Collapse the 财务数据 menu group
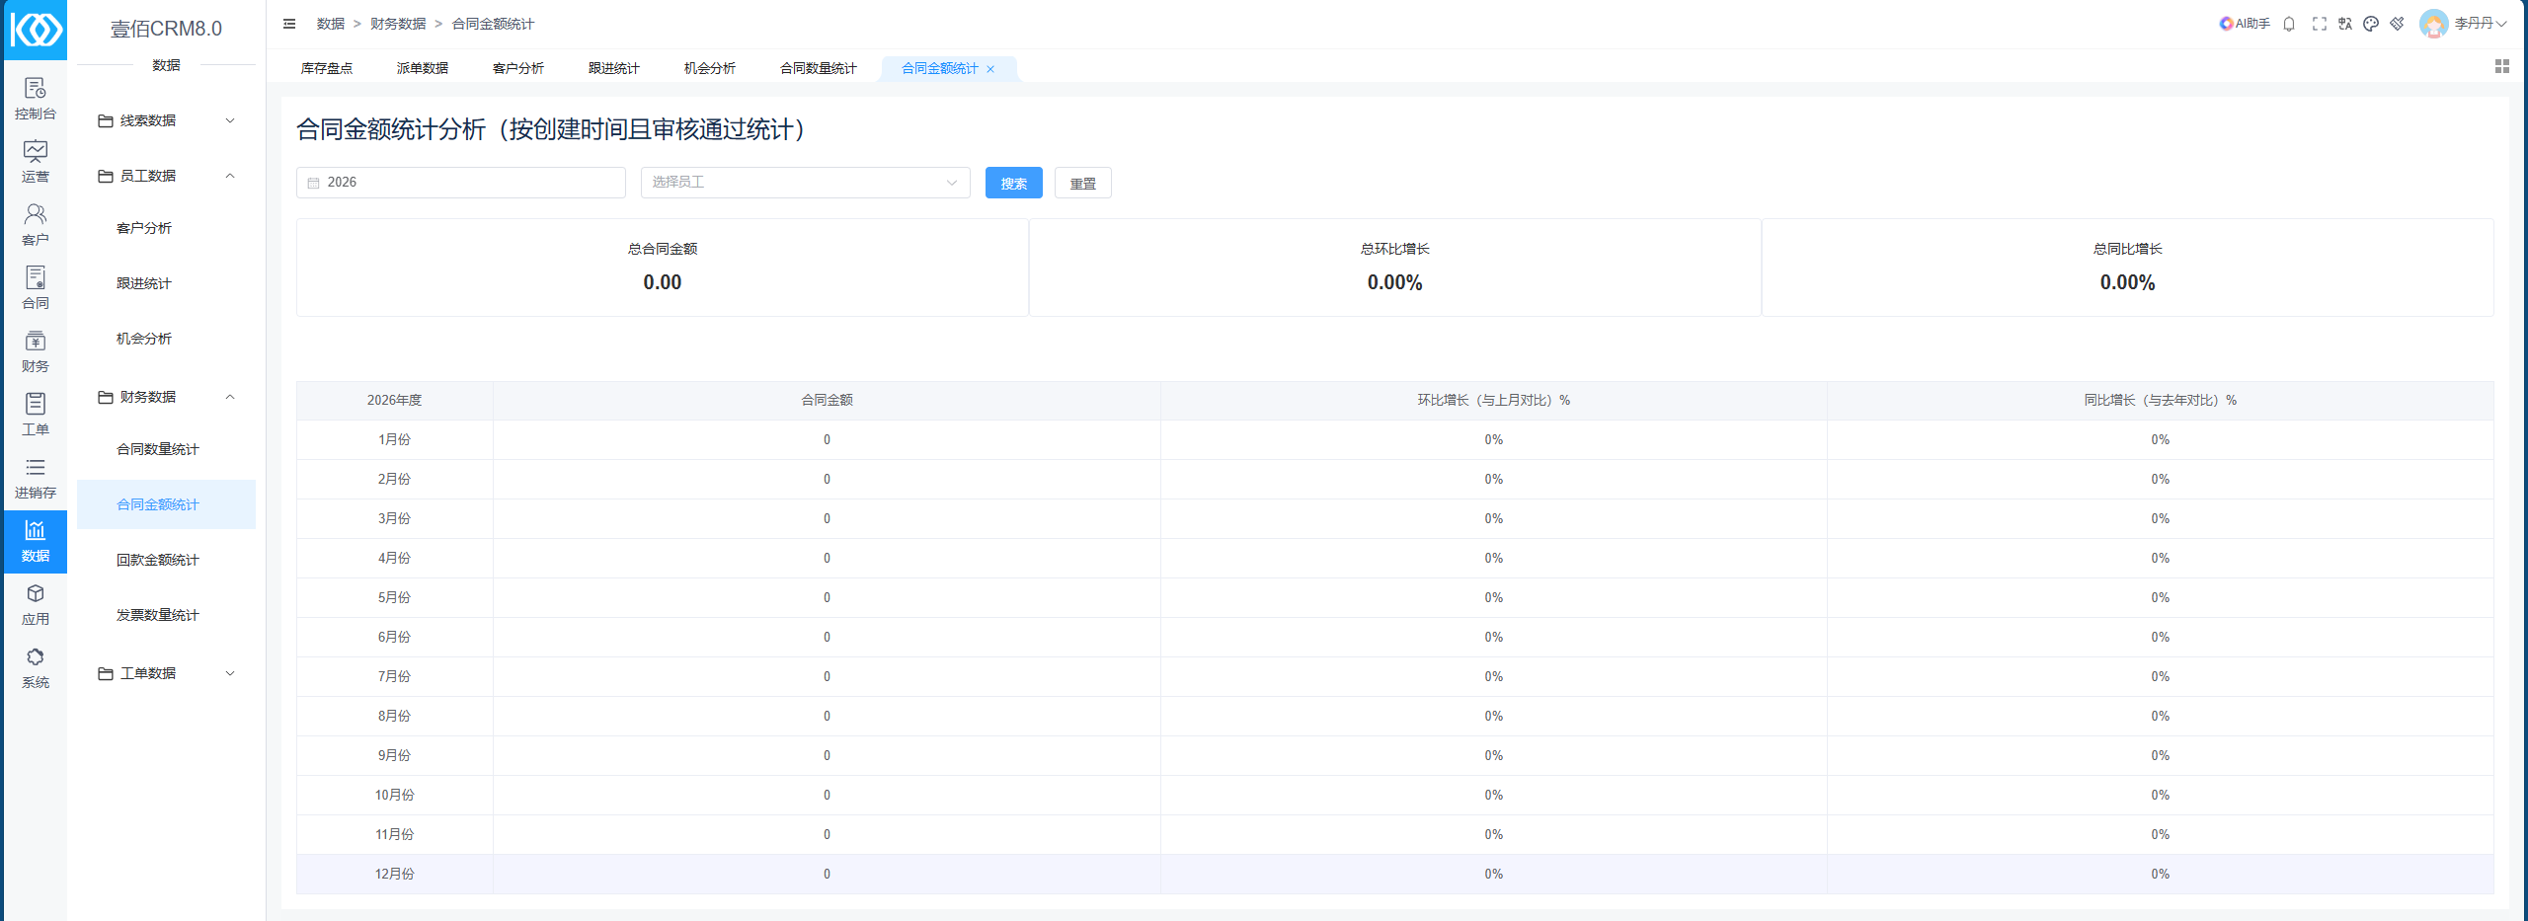 (166, 397)
